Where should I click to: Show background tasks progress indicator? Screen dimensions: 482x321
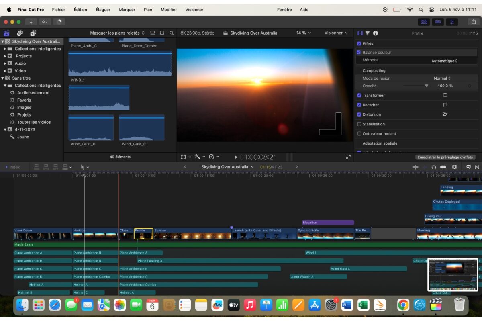pyautogui.click(x=59, y=22)
